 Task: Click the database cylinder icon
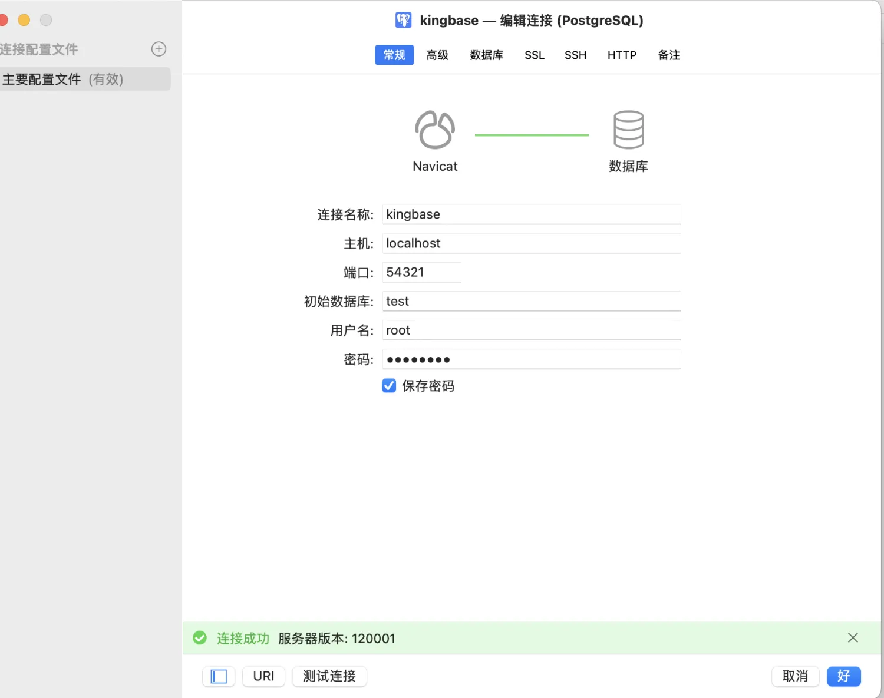(628, 129)
